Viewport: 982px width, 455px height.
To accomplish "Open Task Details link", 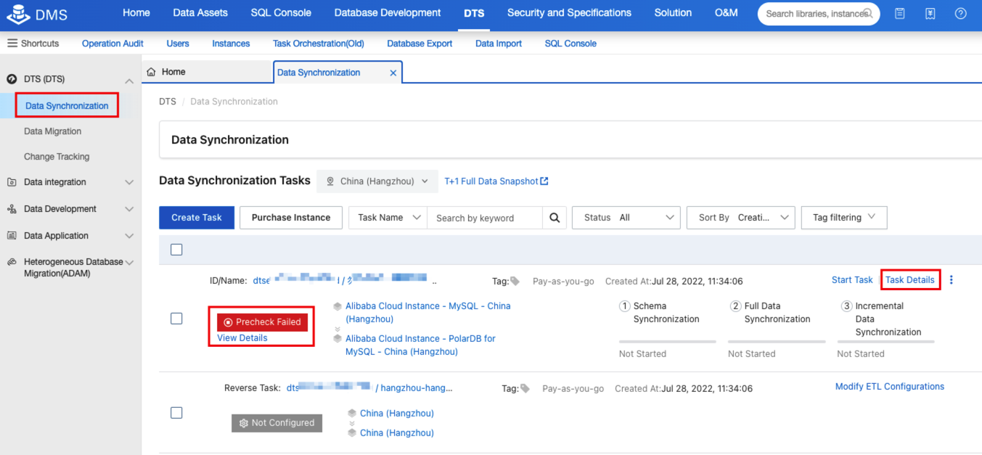I will (910, 280).
